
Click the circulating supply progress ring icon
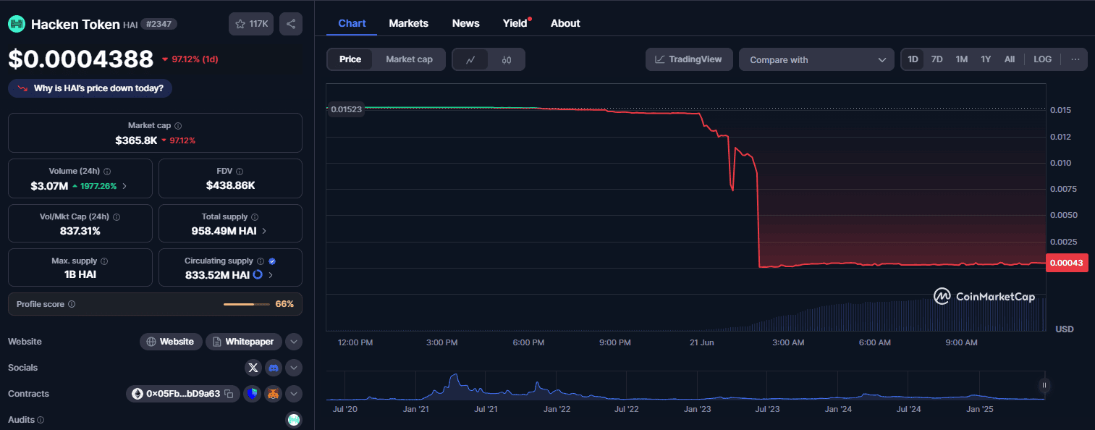pyautogui.click(x=258, y=275)
